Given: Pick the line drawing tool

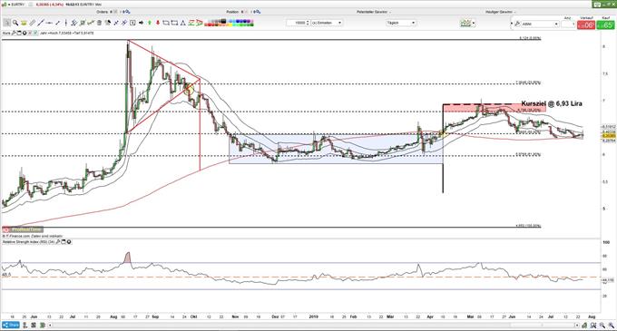Looking at the screenshot, I should (41, 23).
